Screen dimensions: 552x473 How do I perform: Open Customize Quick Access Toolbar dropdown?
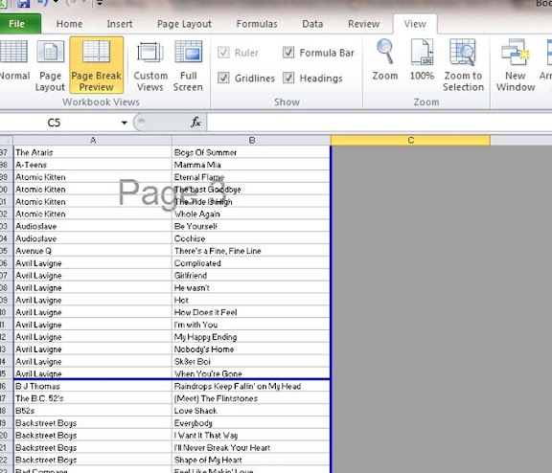100,4
